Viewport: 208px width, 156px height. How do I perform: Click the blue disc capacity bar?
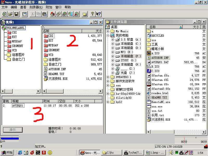(x=10, y=139)
